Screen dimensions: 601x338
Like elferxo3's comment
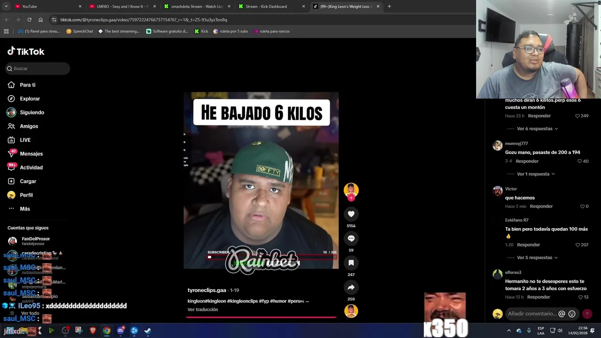tap(580, 297)
